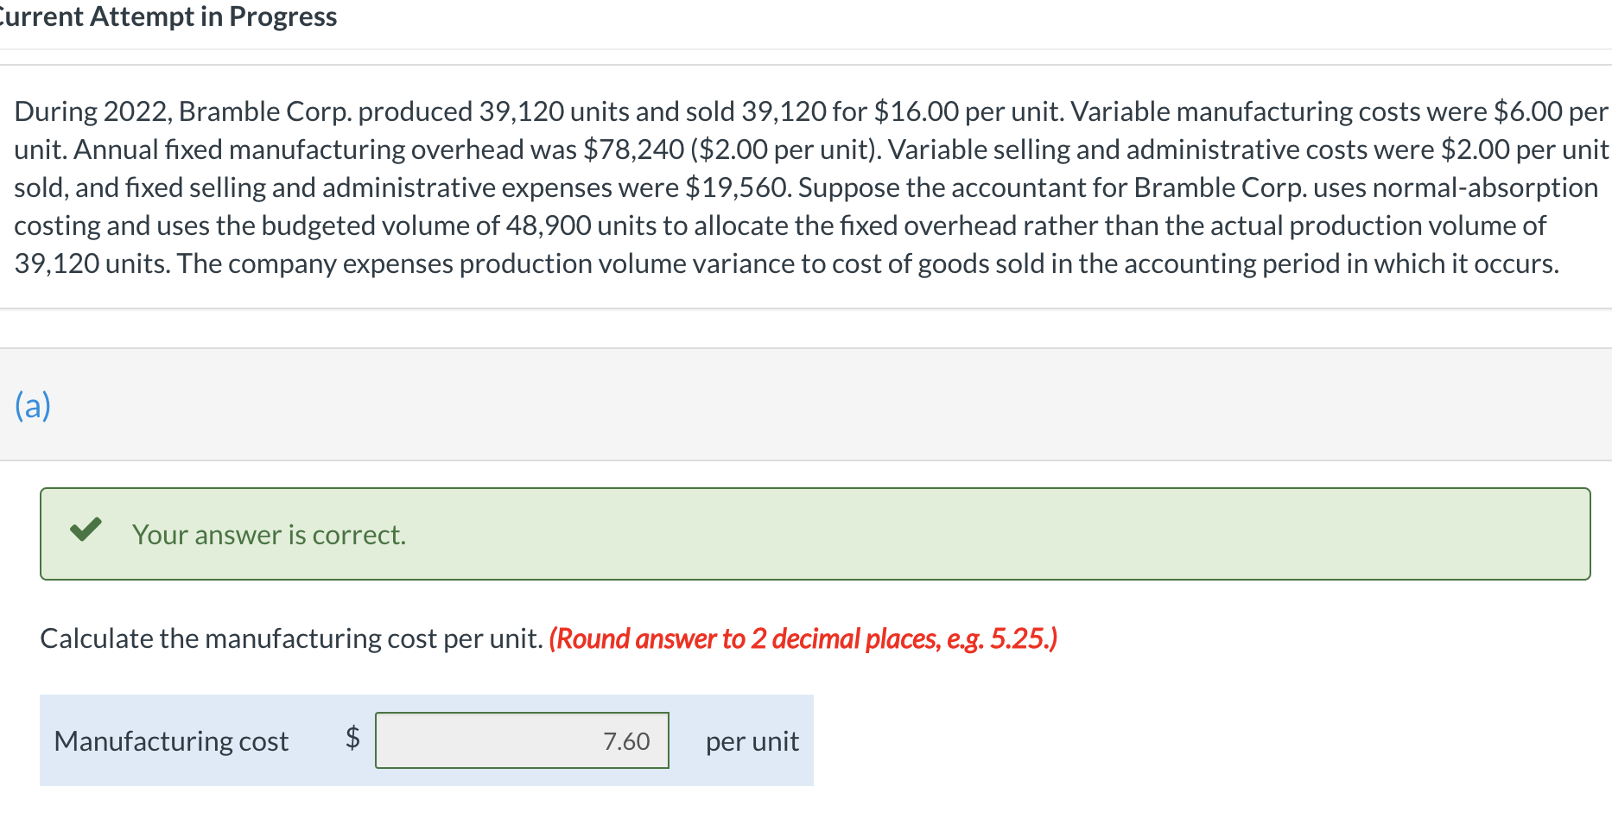Click the green checkmark icon
1612x838 pixels.
(86, 529)
